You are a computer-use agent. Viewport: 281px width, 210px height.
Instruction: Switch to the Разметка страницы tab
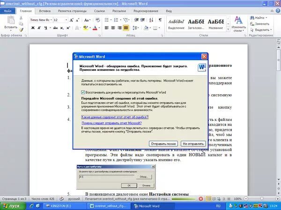[x=72, y=11]
